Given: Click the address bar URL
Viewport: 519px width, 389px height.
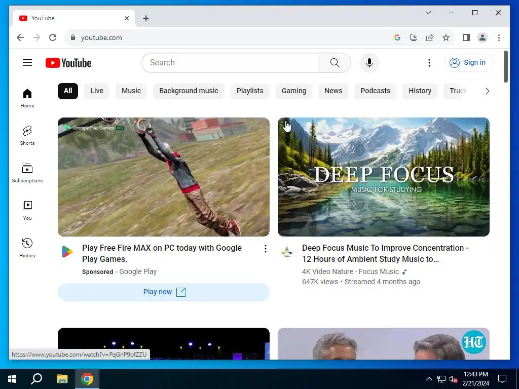Looking at the screenshot, I should coord(101,37).
